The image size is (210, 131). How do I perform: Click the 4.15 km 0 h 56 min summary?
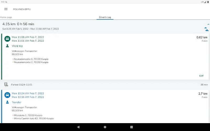pos(18,24)
